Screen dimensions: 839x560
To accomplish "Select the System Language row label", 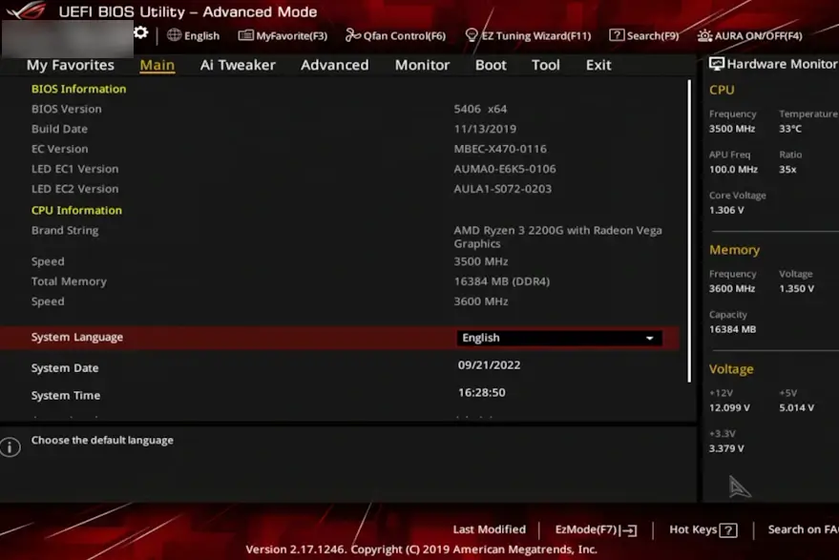I will click(x=77, y=337).
